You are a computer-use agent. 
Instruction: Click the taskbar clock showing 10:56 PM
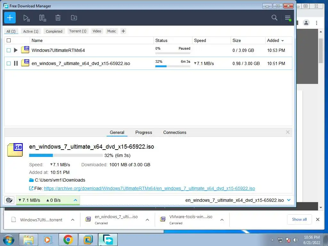click(x=312, y=240)
